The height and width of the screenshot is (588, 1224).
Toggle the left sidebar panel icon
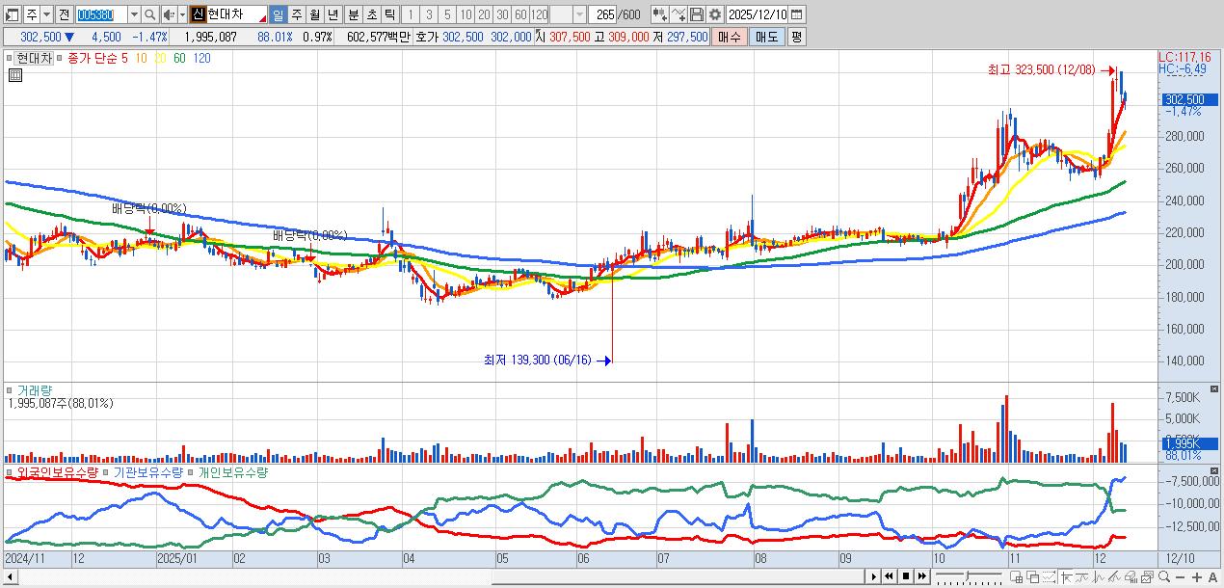click(x=12, y=14)
